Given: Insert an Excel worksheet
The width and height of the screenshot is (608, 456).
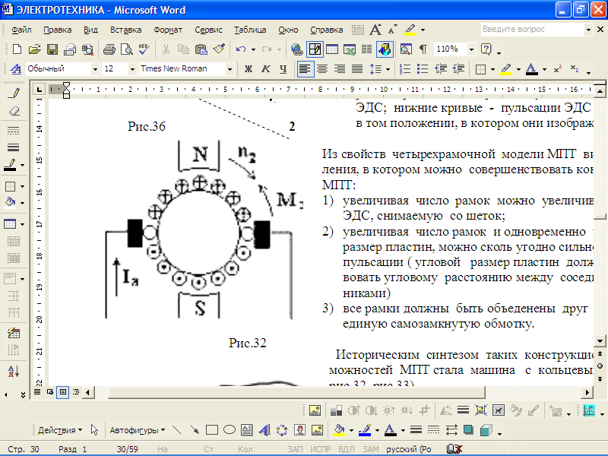Looking at the screenshot, I should 350,49.
